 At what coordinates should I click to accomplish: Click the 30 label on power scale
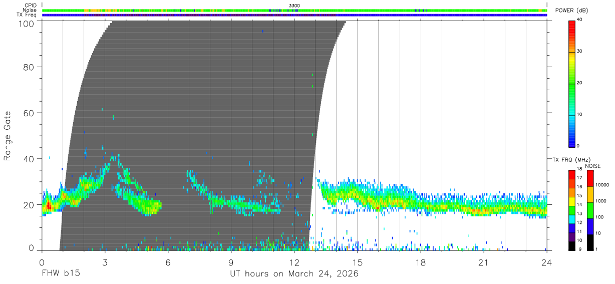pyautogui.click(x=580, y=52)
